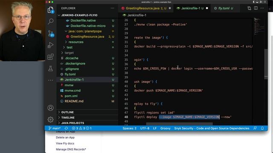Open GreetingResource.java in explorer tree

click(x=87, y=37)
